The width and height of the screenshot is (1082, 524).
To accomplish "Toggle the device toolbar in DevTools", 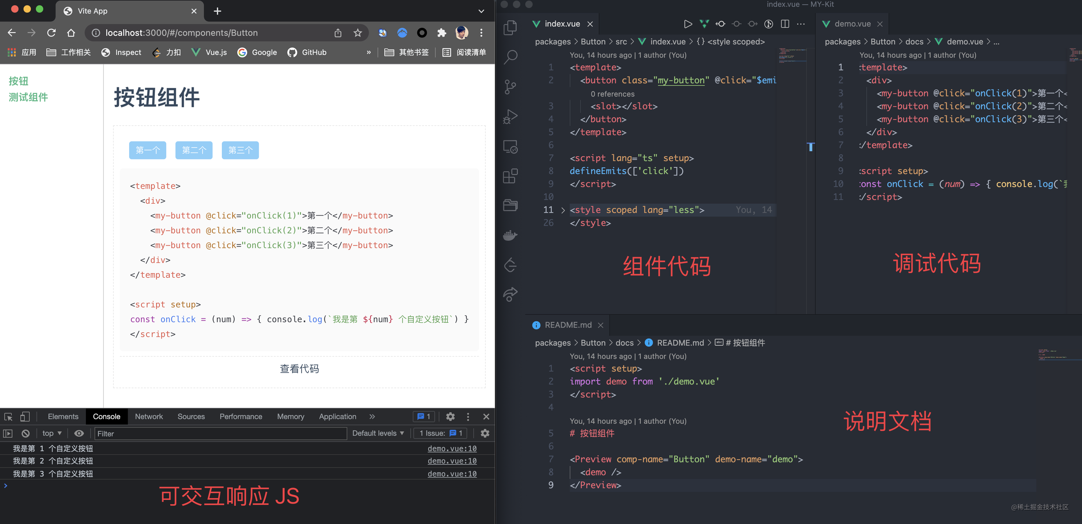I will click(x=25, y=417).
